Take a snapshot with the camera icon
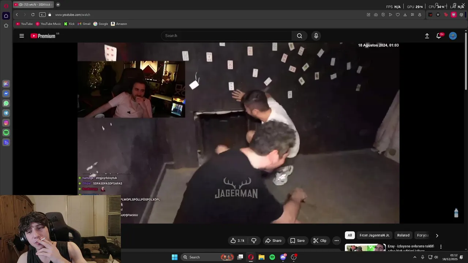The height and width of the screenshot is (263, 468). (376, 15)
